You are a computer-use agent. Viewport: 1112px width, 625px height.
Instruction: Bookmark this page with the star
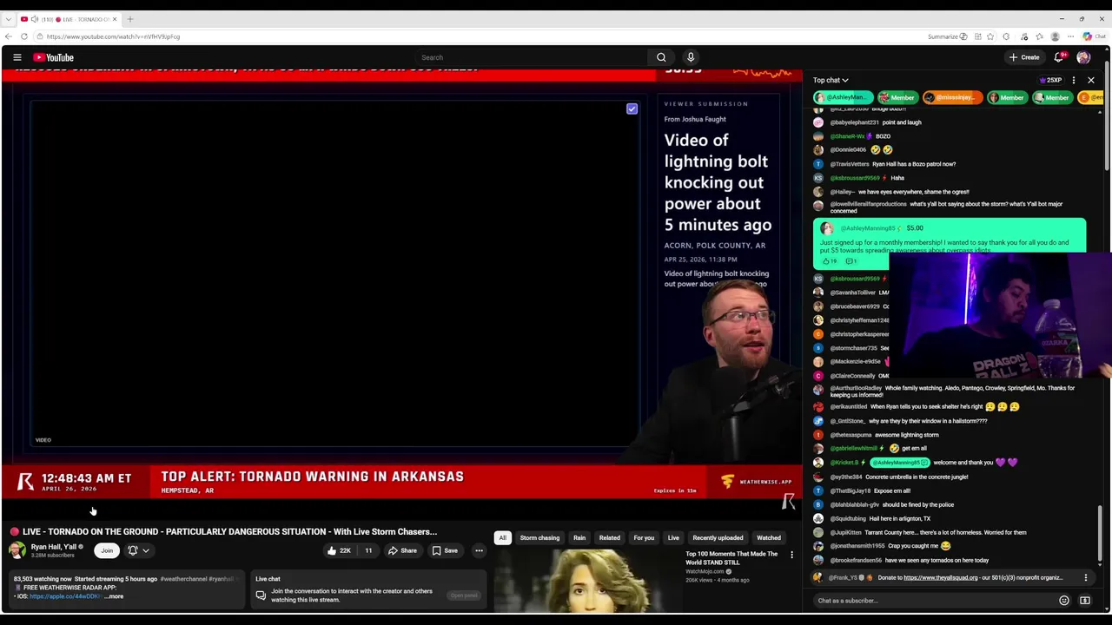(990, 36)
